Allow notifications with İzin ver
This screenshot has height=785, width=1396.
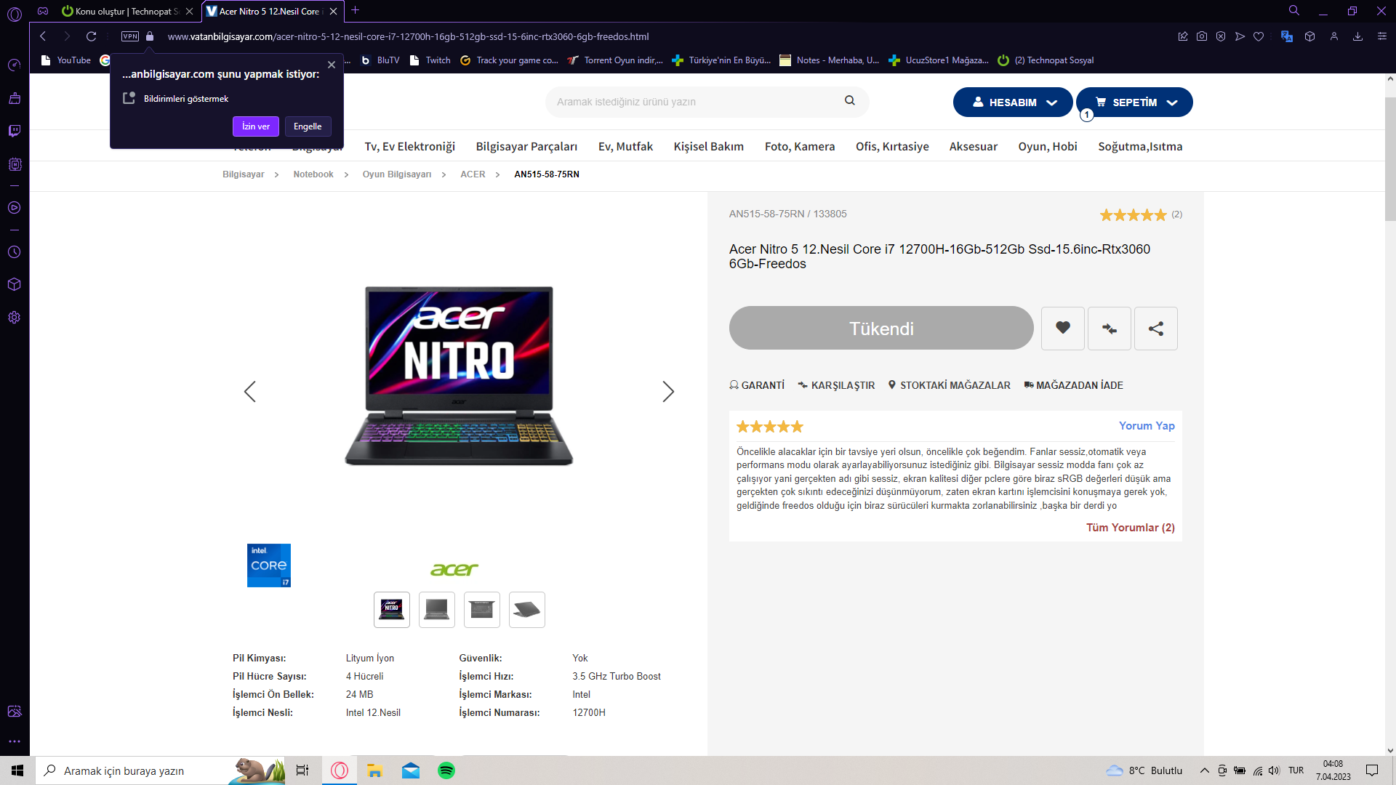click(x=255, y=126)
